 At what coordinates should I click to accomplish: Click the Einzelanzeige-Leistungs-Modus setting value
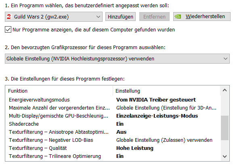157,116
